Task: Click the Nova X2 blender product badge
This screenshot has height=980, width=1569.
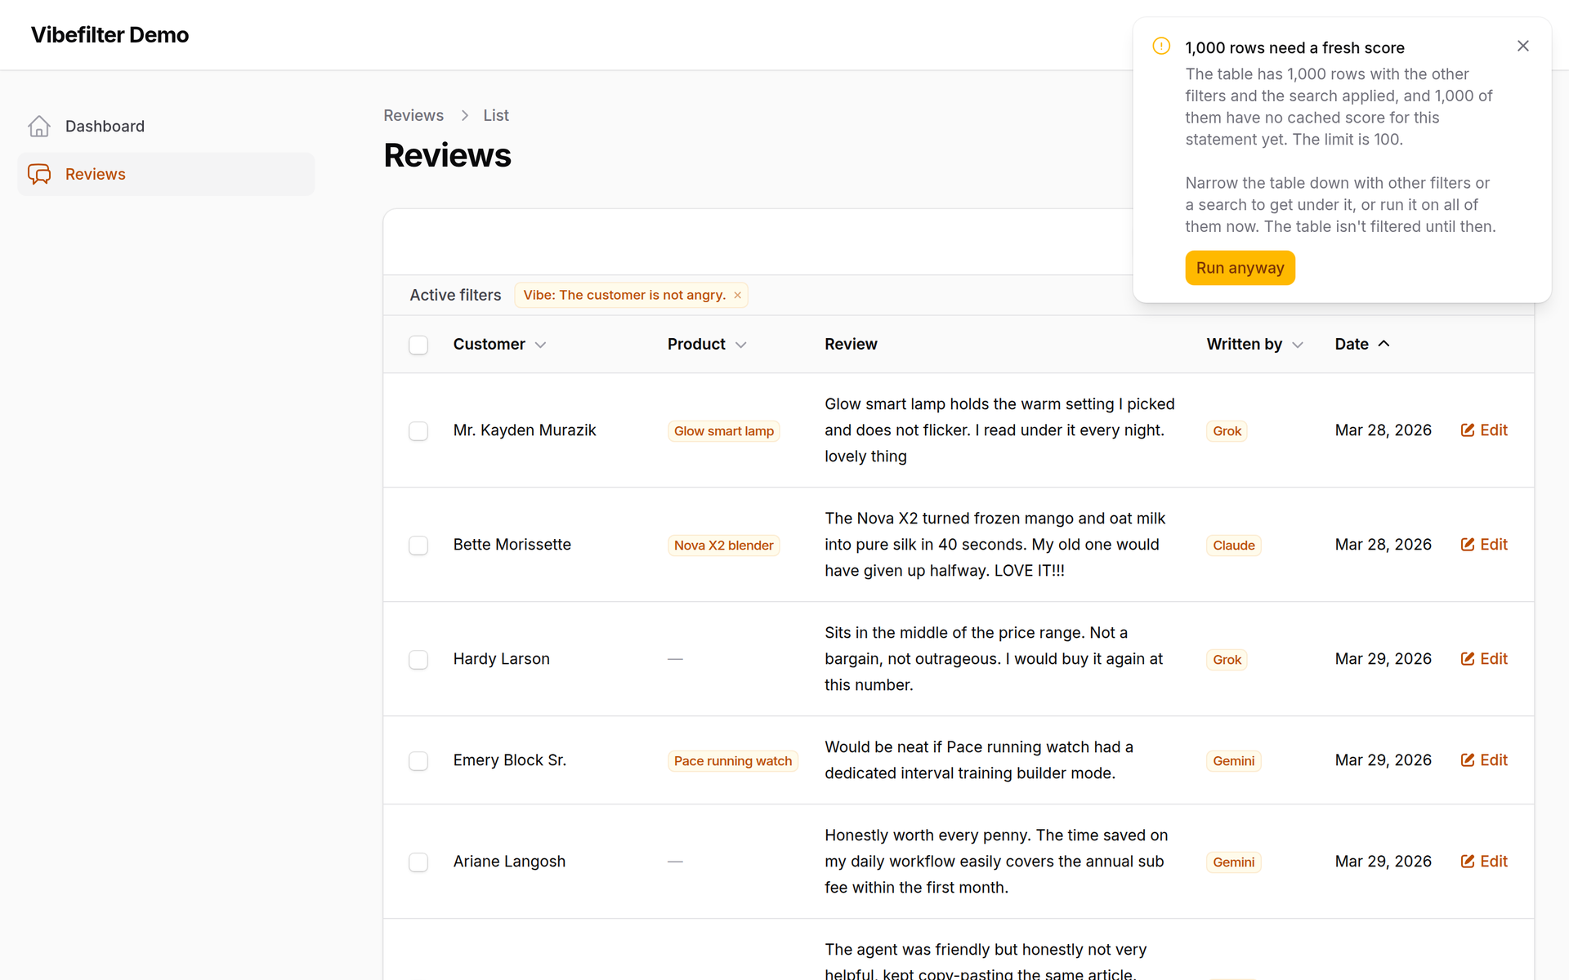Action: tap(723, 546)
